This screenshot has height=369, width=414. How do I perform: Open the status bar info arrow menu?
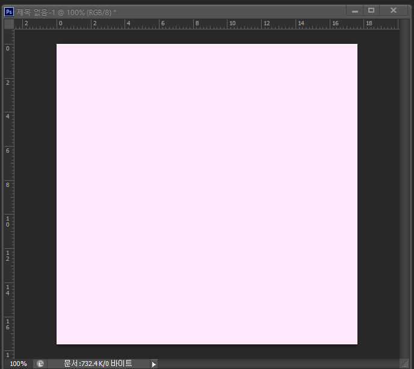click(x=154, y=364)
